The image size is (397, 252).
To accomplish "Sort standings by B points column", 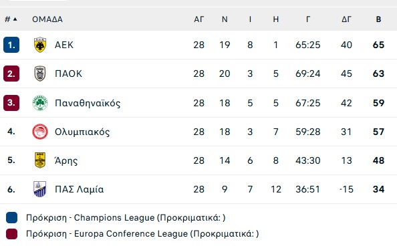I will 378,19.
